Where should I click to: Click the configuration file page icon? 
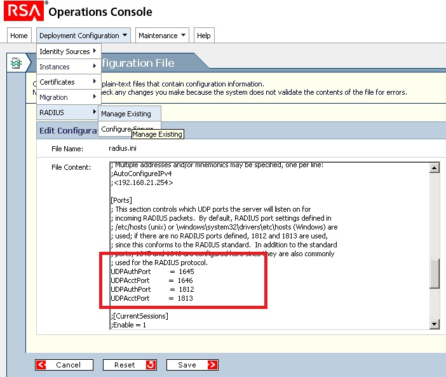[x=17, y=62]
